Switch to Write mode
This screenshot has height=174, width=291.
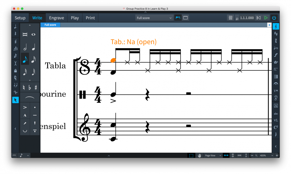pyautogui.click(x=37, y=18)
